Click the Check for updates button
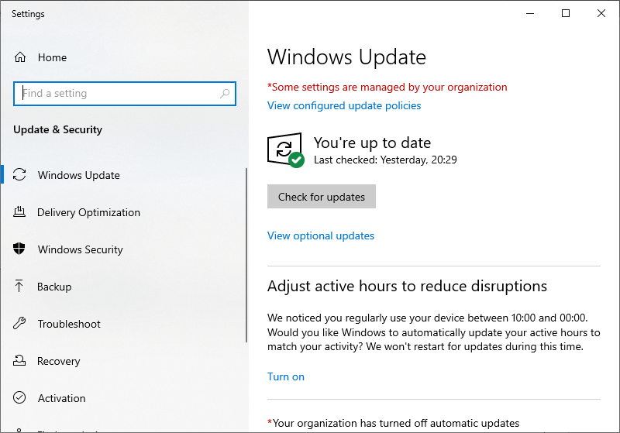 tap(322, 196)
